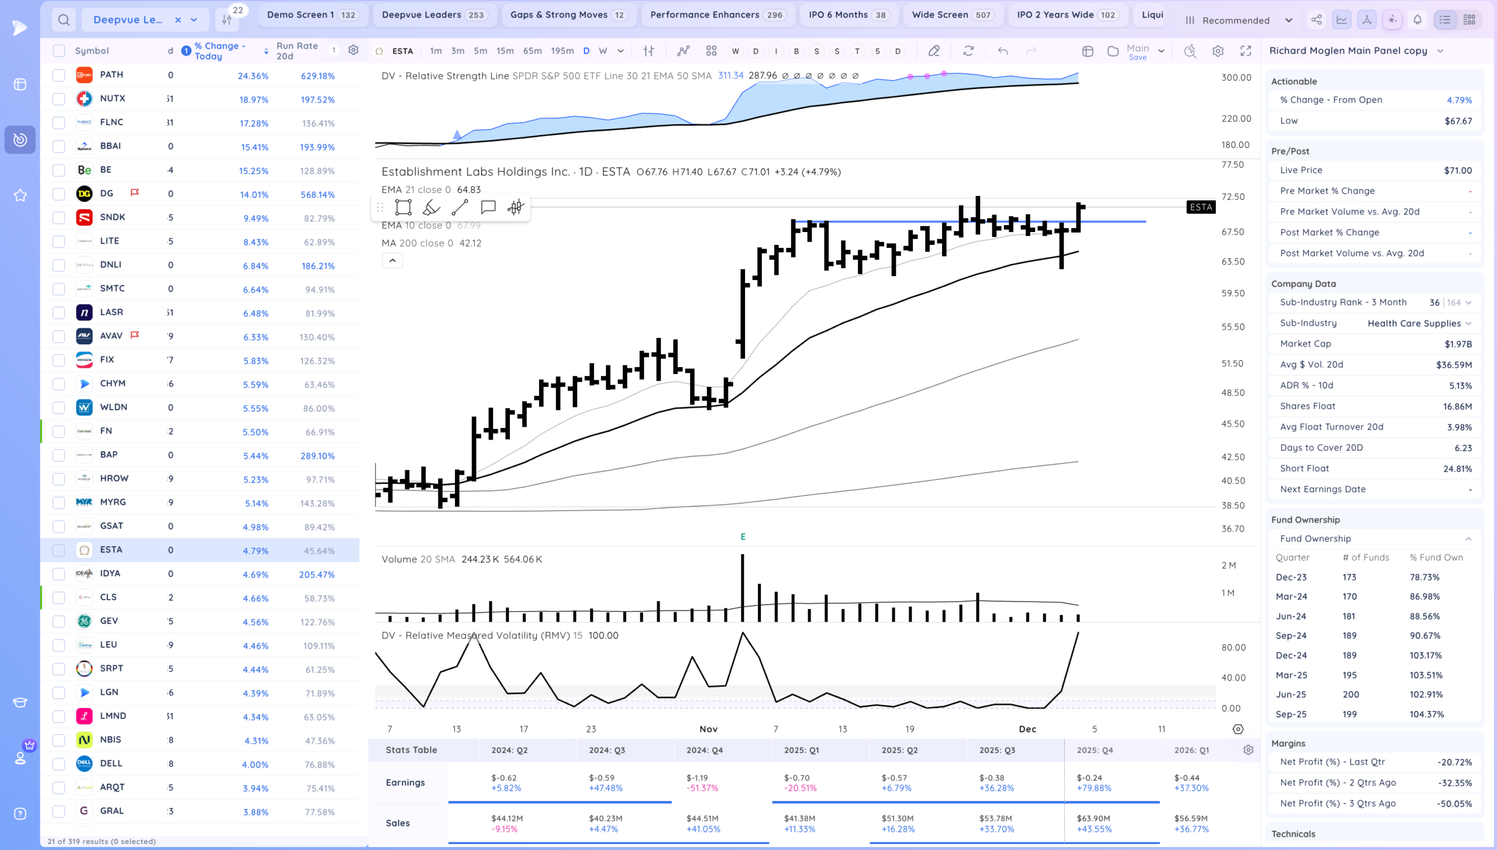Tick the checkbox next to ESTA

pos(58,550)
